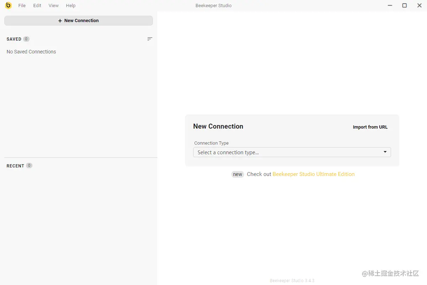Click Import from URL
Screen dimensions: 427x285
click(370, 127)
